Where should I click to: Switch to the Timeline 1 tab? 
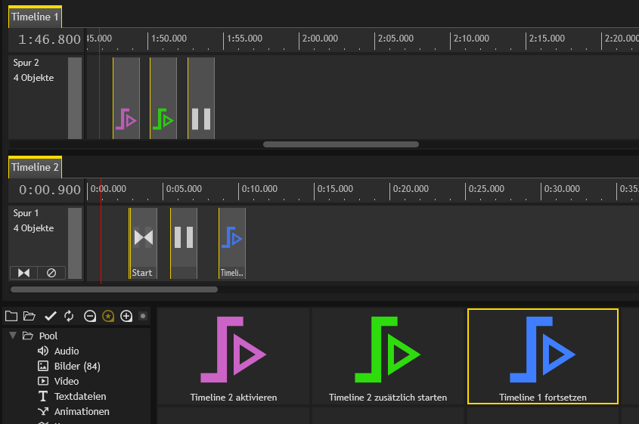(35, 16)
